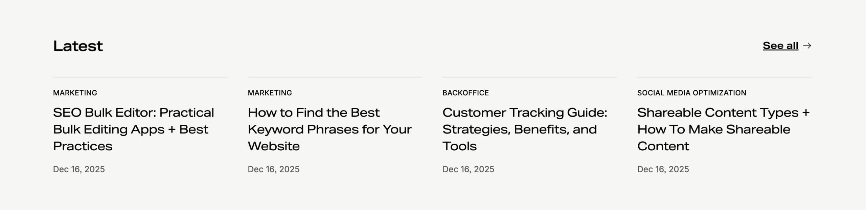Screen dimensions: 866x210
Task: Click the divider line above SEO Bulk Editor card
Action: pyautogui.click(x=140, y=77)
